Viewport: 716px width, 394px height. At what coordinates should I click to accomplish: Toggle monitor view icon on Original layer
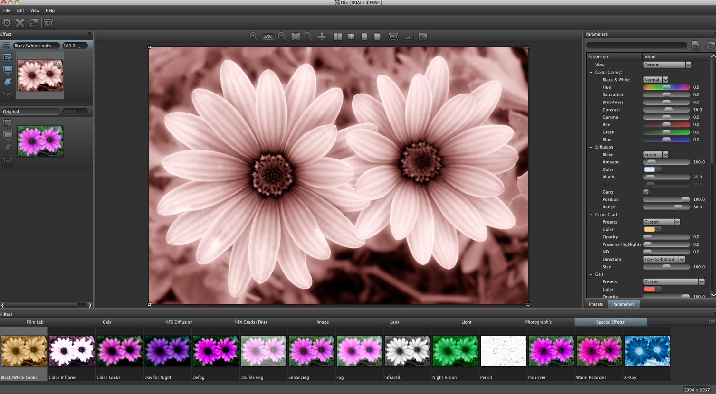pyautogui.click(x=8, y=136)
